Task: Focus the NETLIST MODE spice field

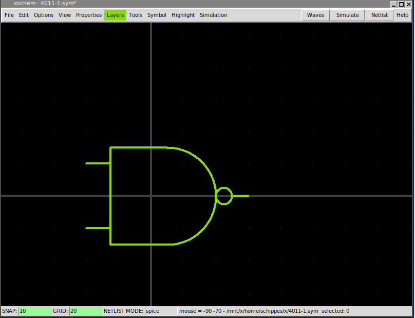Action: tap(160, 311)
